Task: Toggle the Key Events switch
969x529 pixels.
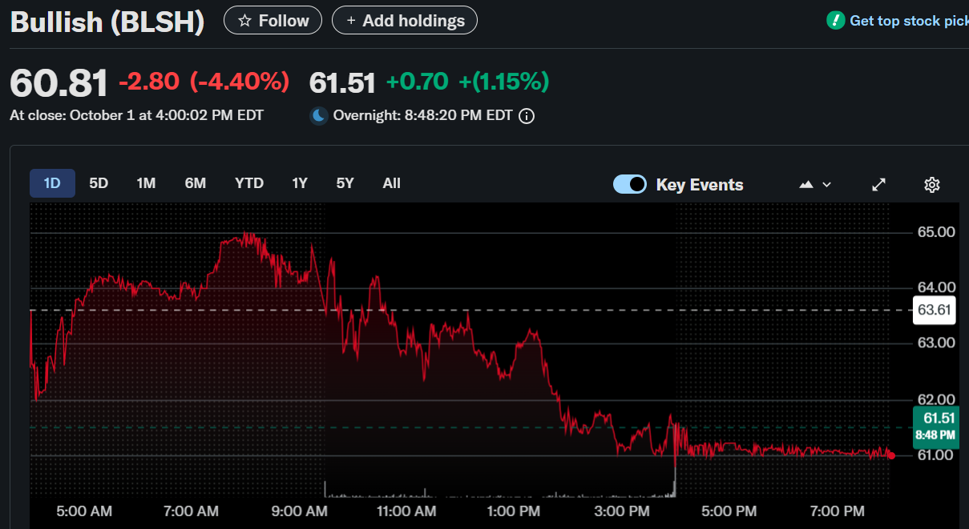Action: pyautogui.click(x=630, y=185)
